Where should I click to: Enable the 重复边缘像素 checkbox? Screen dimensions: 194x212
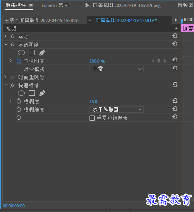[x=92, y=118]
